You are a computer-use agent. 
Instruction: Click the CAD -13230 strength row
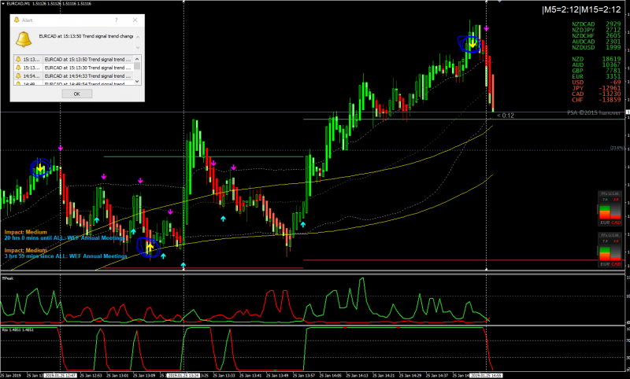(596, 94)
